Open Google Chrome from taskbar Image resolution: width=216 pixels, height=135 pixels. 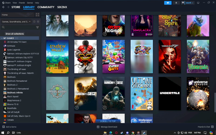click(133, 133)
